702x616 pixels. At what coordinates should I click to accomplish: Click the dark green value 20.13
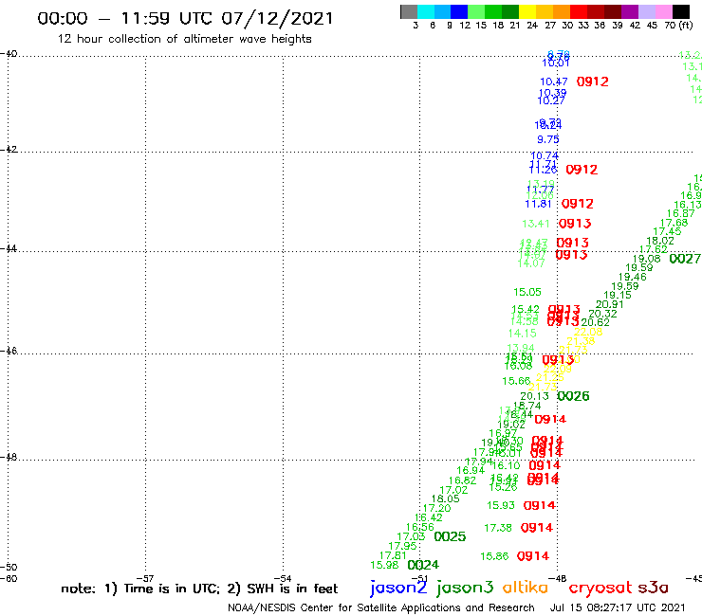pyautogui.click(x=534, y=396)
